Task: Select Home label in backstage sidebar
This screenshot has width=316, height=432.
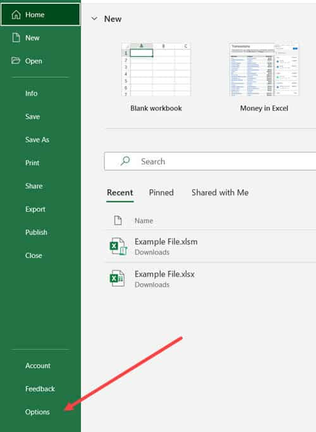Action: tap(35, 15)
